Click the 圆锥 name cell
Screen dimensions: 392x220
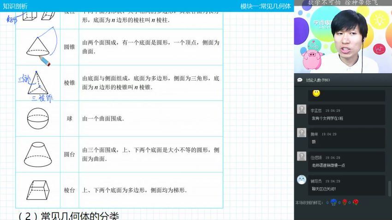click(70, 47)
